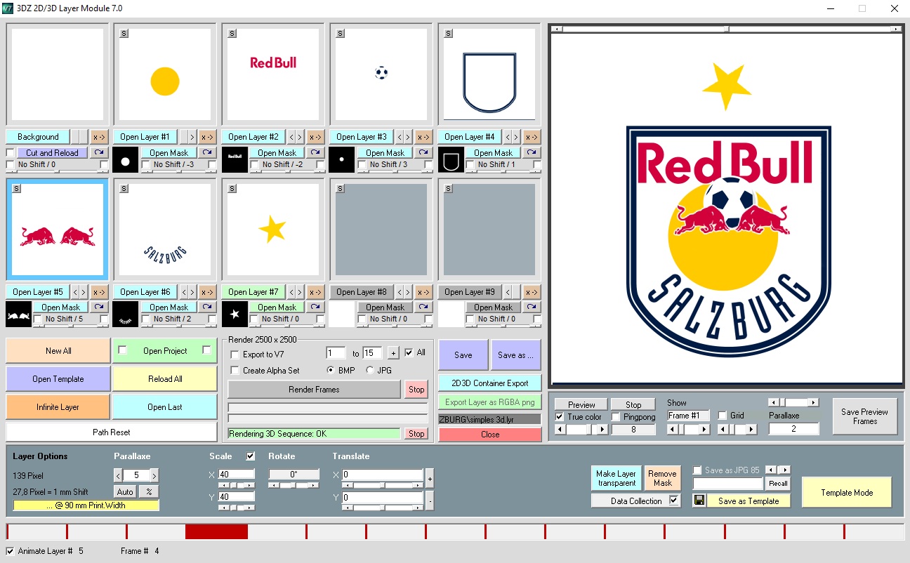
Task: Move Layer #3 left with its '<' arrow
Action: coord(400,137)
